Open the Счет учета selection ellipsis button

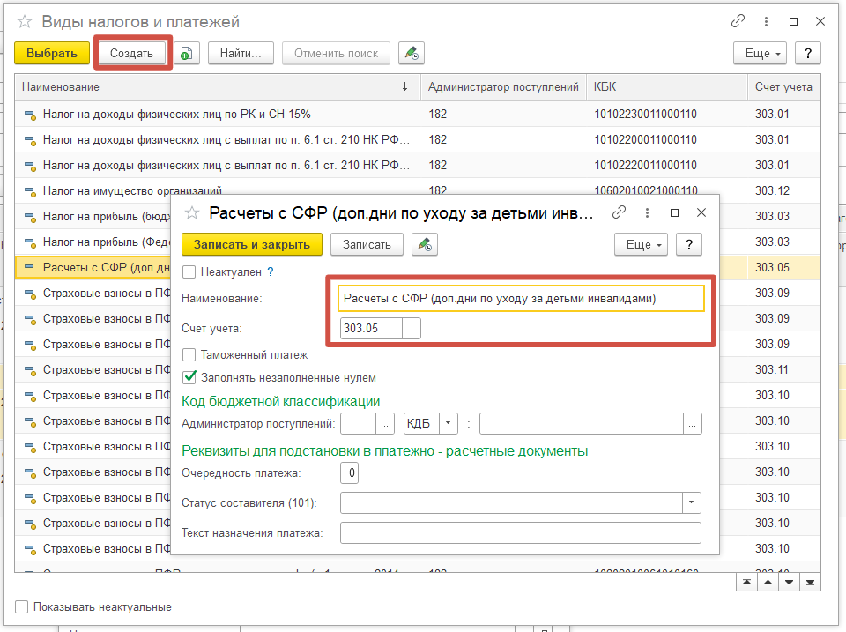412,328
